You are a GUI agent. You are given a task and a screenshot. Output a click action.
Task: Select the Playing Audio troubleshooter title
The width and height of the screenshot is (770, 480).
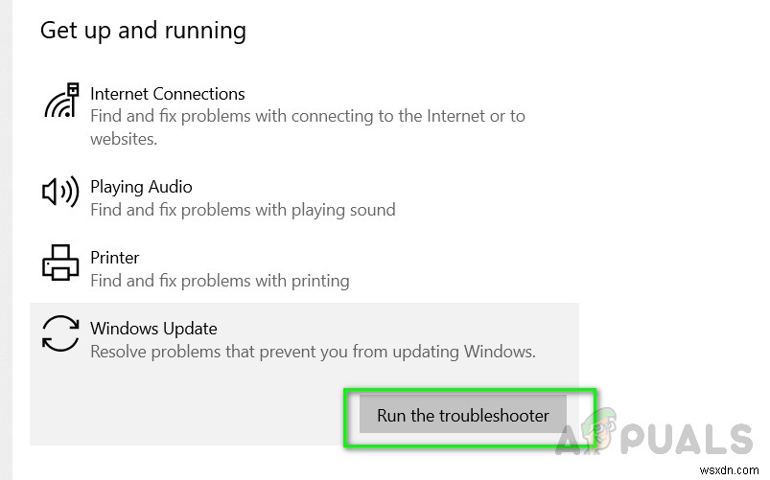pyautogui.click(x=141, y=187)
